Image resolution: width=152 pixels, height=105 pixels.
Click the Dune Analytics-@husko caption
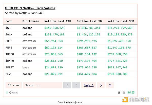point(70,102)
